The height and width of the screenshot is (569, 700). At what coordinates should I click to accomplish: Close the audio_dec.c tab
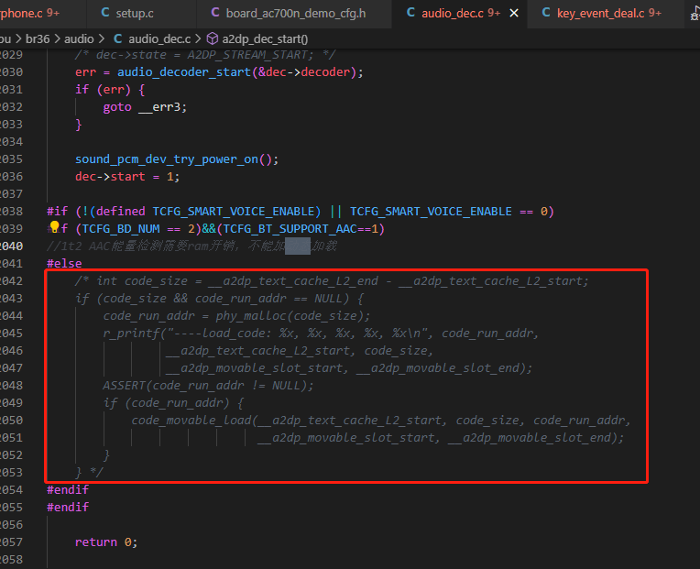(514, 14)
